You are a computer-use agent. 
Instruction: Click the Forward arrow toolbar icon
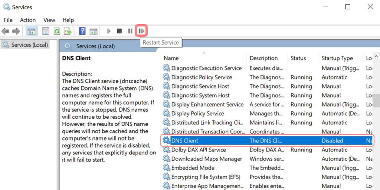pos(16,31)
